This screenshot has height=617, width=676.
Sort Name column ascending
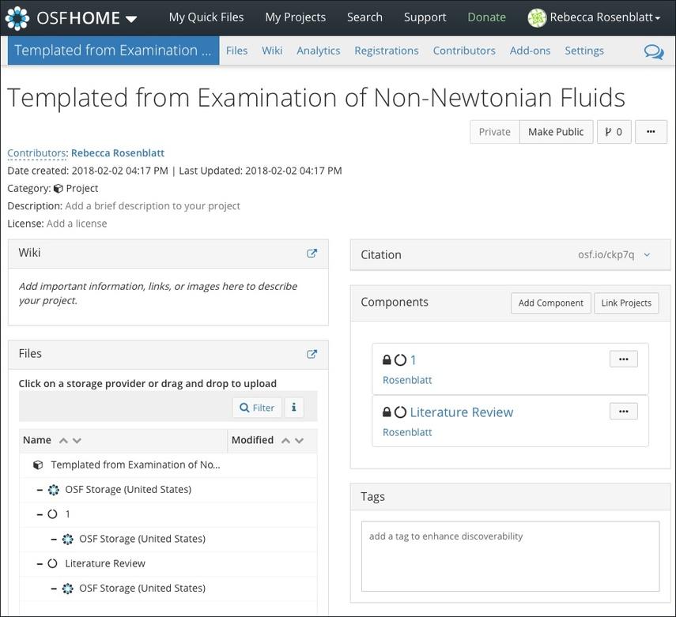[x=63, y=440]
